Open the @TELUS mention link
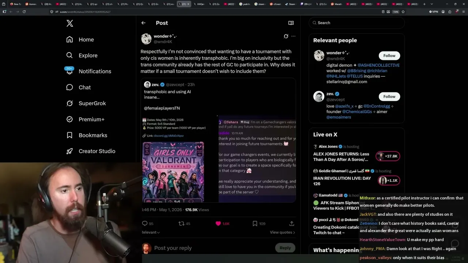 pyautogui.click(x=355, y=76)
